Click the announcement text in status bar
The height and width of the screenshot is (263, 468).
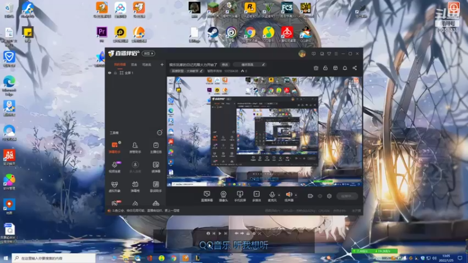point(146,210)
